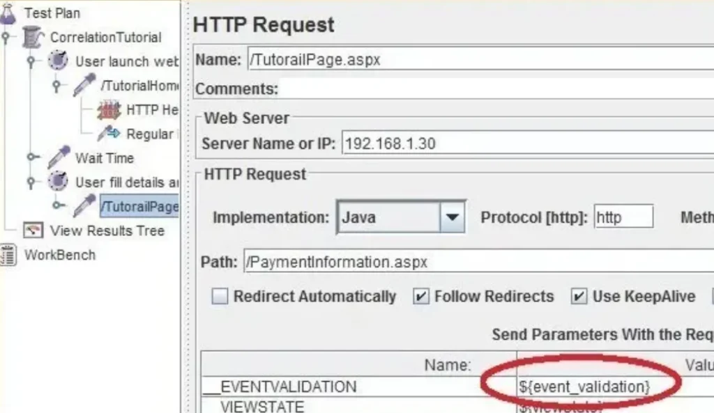Open the View Results Tree listener icon
This screenshot has width=714, height=413.
point(33,231)
